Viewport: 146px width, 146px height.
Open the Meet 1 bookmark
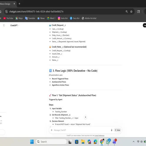pyautogui.click(x=51, y=18)
